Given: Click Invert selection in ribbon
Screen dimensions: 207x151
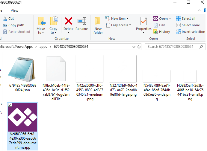Looking at the screenshot, I should (x=191, y=32).
